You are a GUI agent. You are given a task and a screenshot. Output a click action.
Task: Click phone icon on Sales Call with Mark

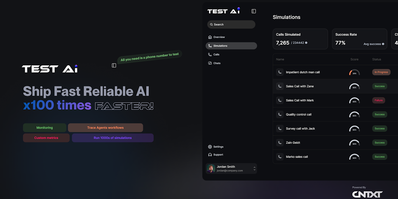pos(280,100)
